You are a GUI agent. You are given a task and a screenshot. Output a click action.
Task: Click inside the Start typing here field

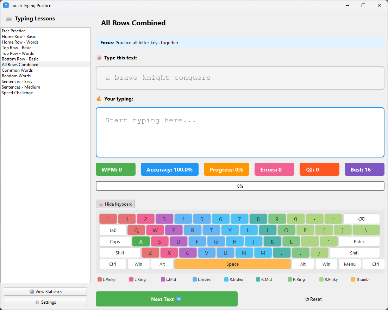click(x=240, y=132)
